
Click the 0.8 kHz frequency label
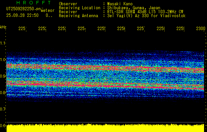click(3, 92)
